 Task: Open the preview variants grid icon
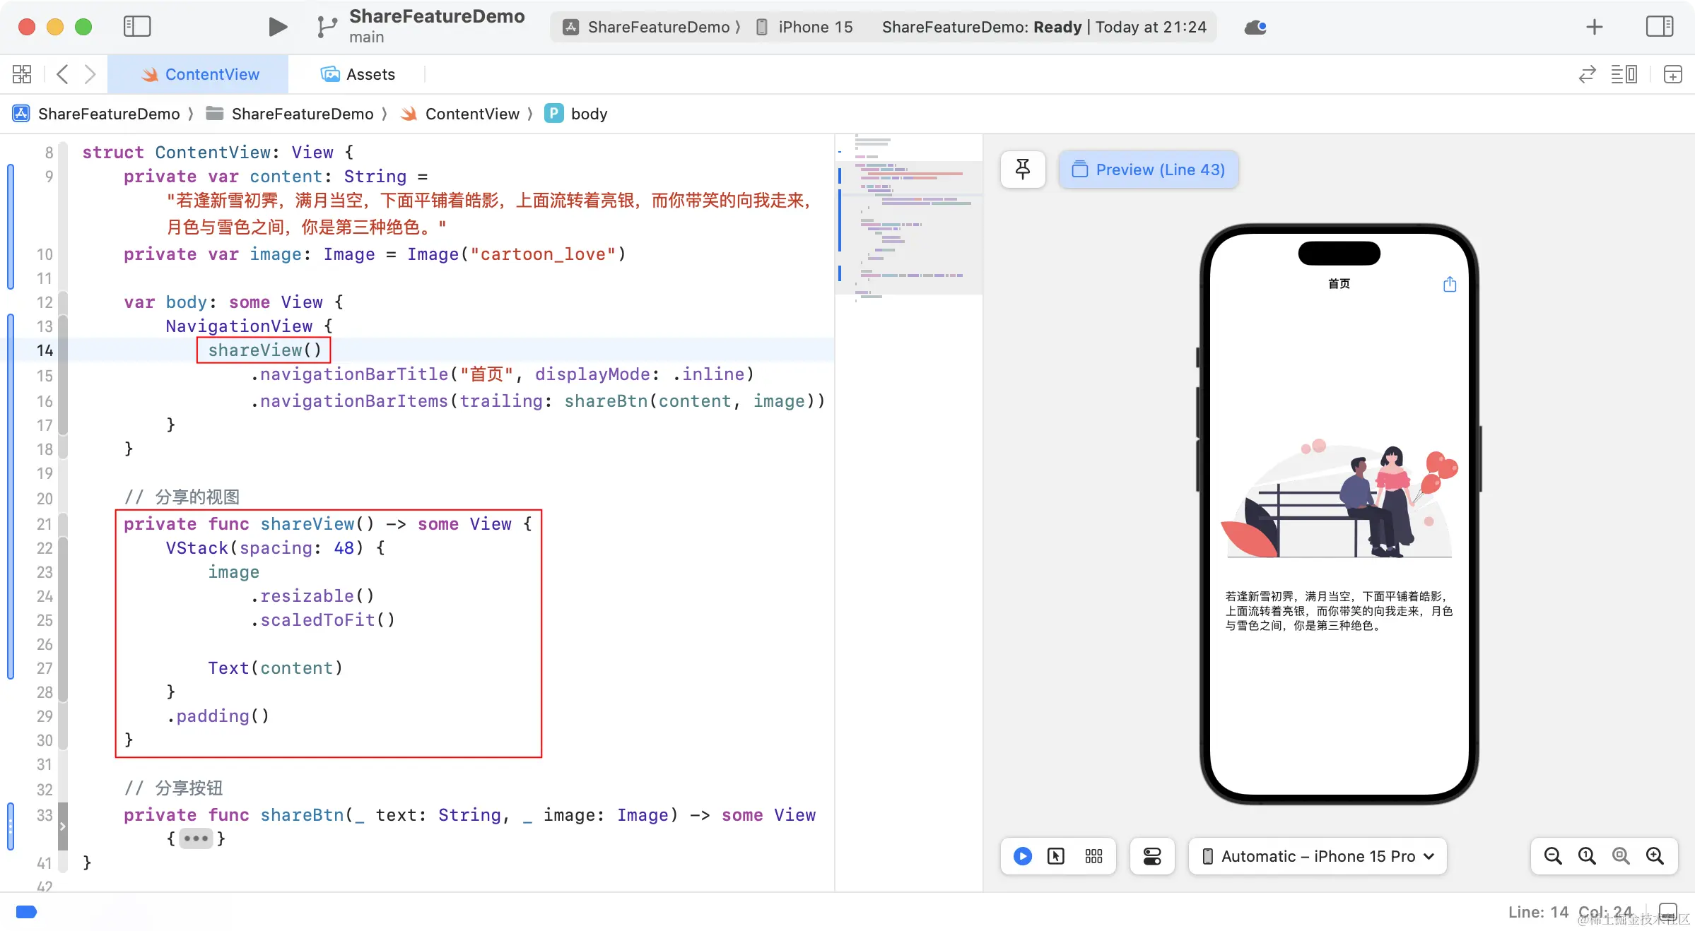coord(1093,856)
